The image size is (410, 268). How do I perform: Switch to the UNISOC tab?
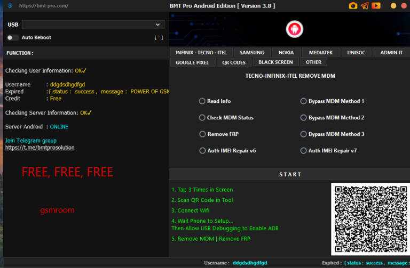(x=356, y=52)
